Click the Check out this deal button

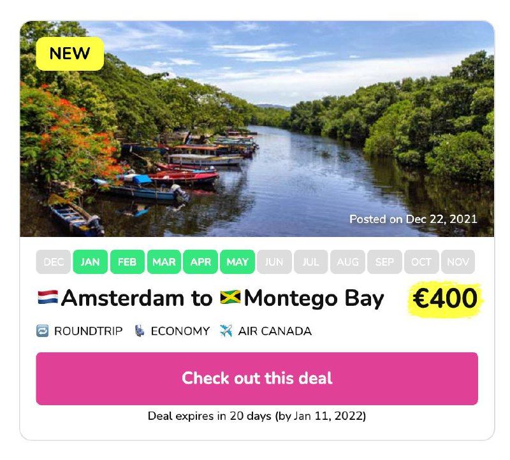pyautogui.click(x=257, y=378)
